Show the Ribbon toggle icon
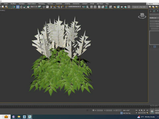This screenshot has height=119, width=159. point(99,7)
